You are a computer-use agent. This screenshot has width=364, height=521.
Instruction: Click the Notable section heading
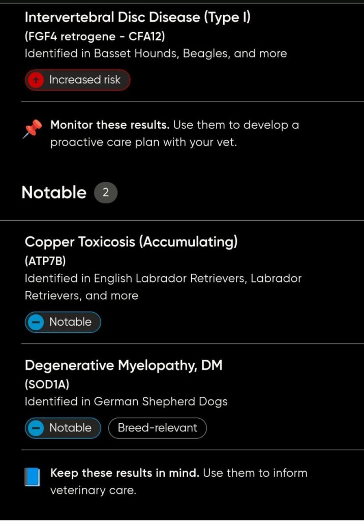pyautogui.click(x=54, y=193)
